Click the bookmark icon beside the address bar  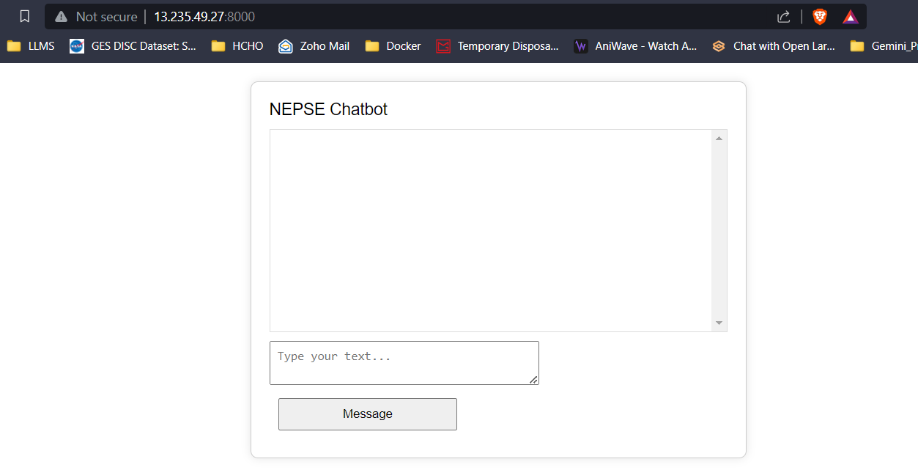point(25,16)
